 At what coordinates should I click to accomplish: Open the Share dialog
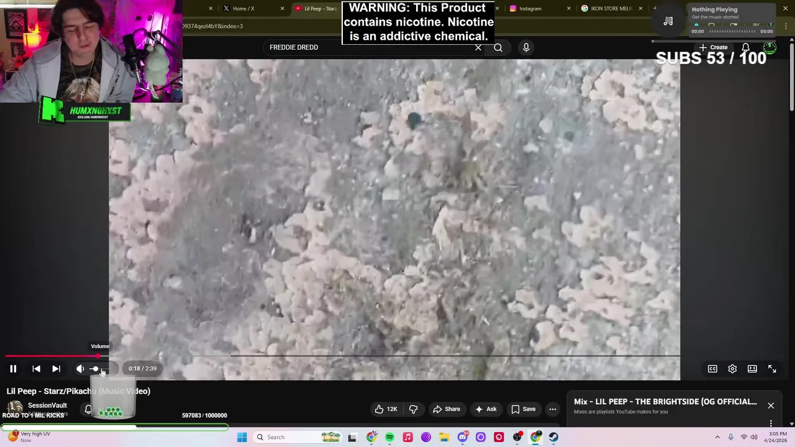pos(447,409)
